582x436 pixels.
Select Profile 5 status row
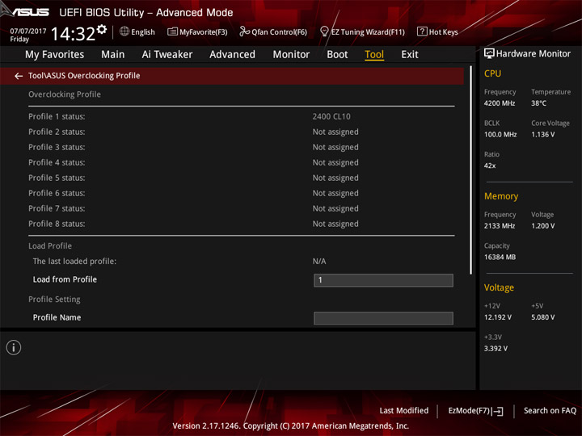241,178
